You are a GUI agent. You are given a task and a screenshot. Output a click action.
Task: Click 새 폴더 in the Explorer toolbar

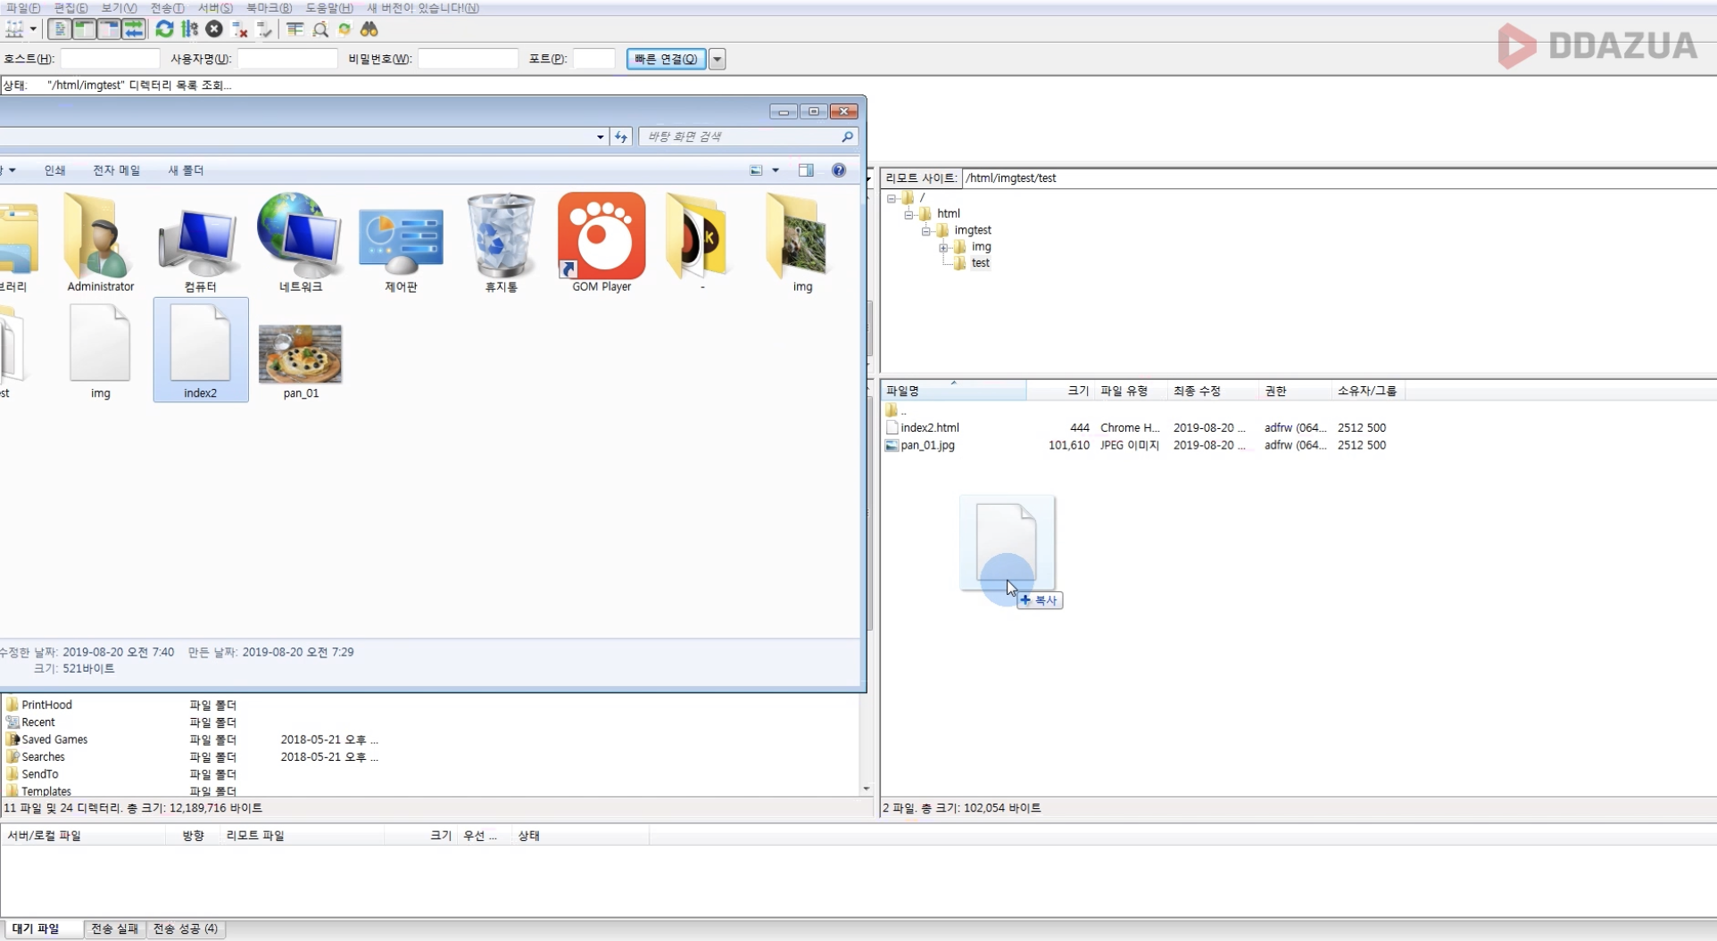click(186, 170)
